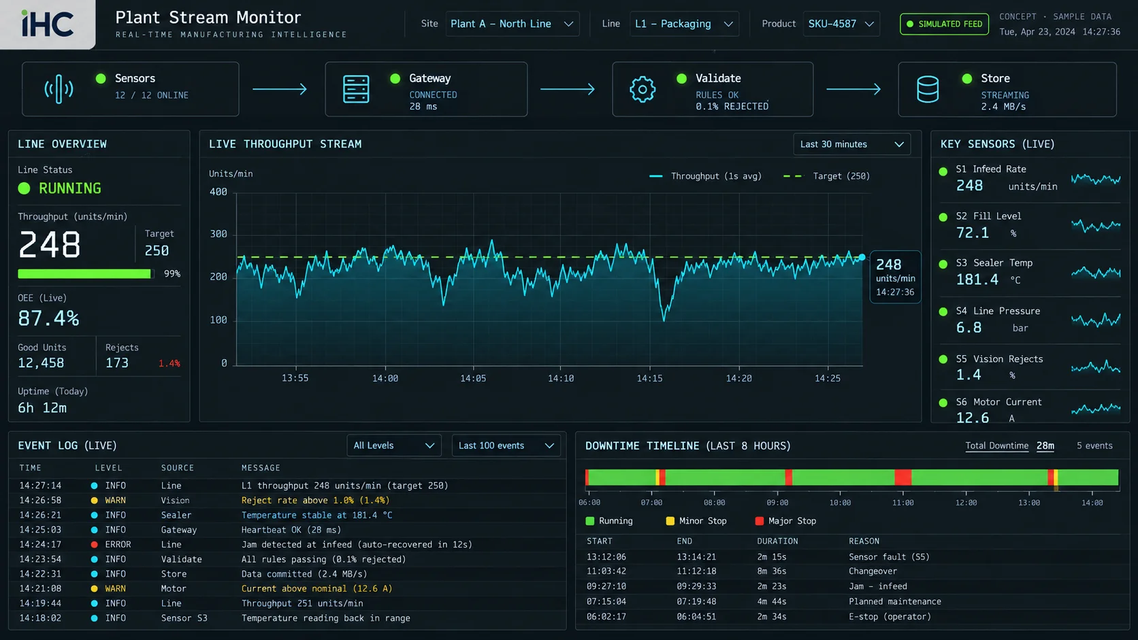The height and width of the screenshot is (640, 1138).
Task: Toggle Running legend in downtime timeline
Action: (609, 521)
